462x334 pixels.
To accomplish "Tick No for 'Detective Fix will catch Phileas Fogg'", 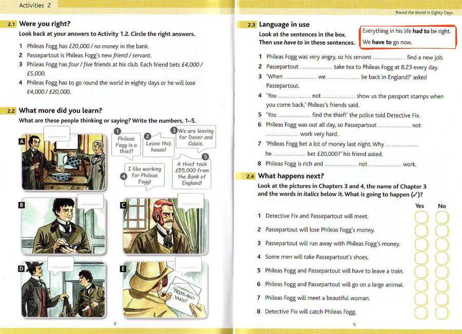I will pos(441,311).
